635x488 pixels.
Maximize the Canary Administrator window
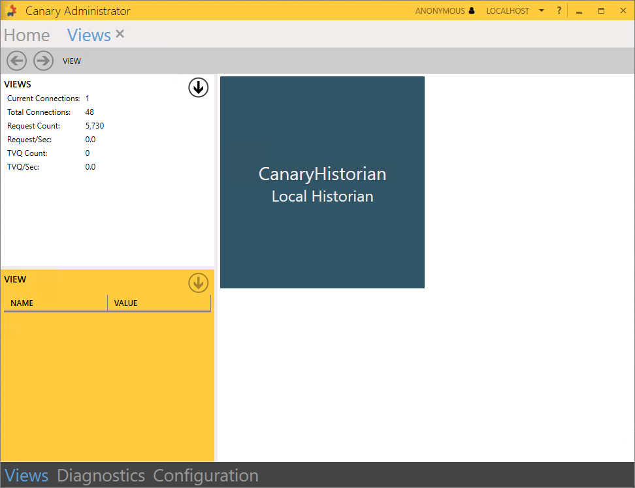pos(601,11)
